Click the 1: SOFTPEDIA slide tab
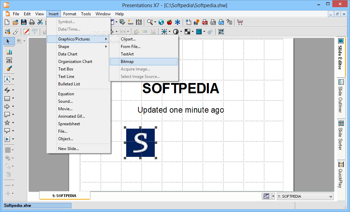 point(65,195)
